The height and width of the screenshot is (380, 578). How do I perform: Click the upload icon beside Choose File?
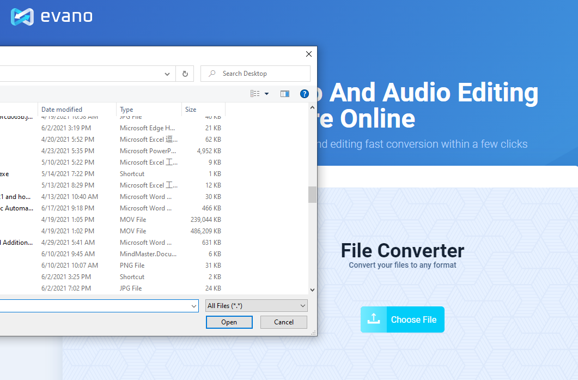point(374,319)
